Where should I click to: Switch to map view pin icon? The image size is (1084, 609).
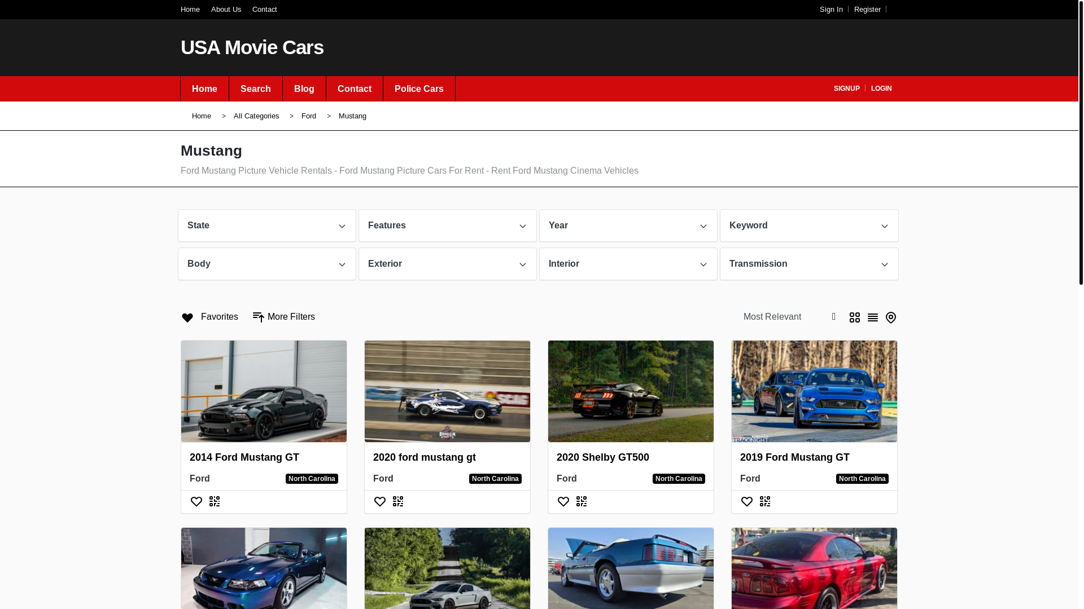point(891,317)
